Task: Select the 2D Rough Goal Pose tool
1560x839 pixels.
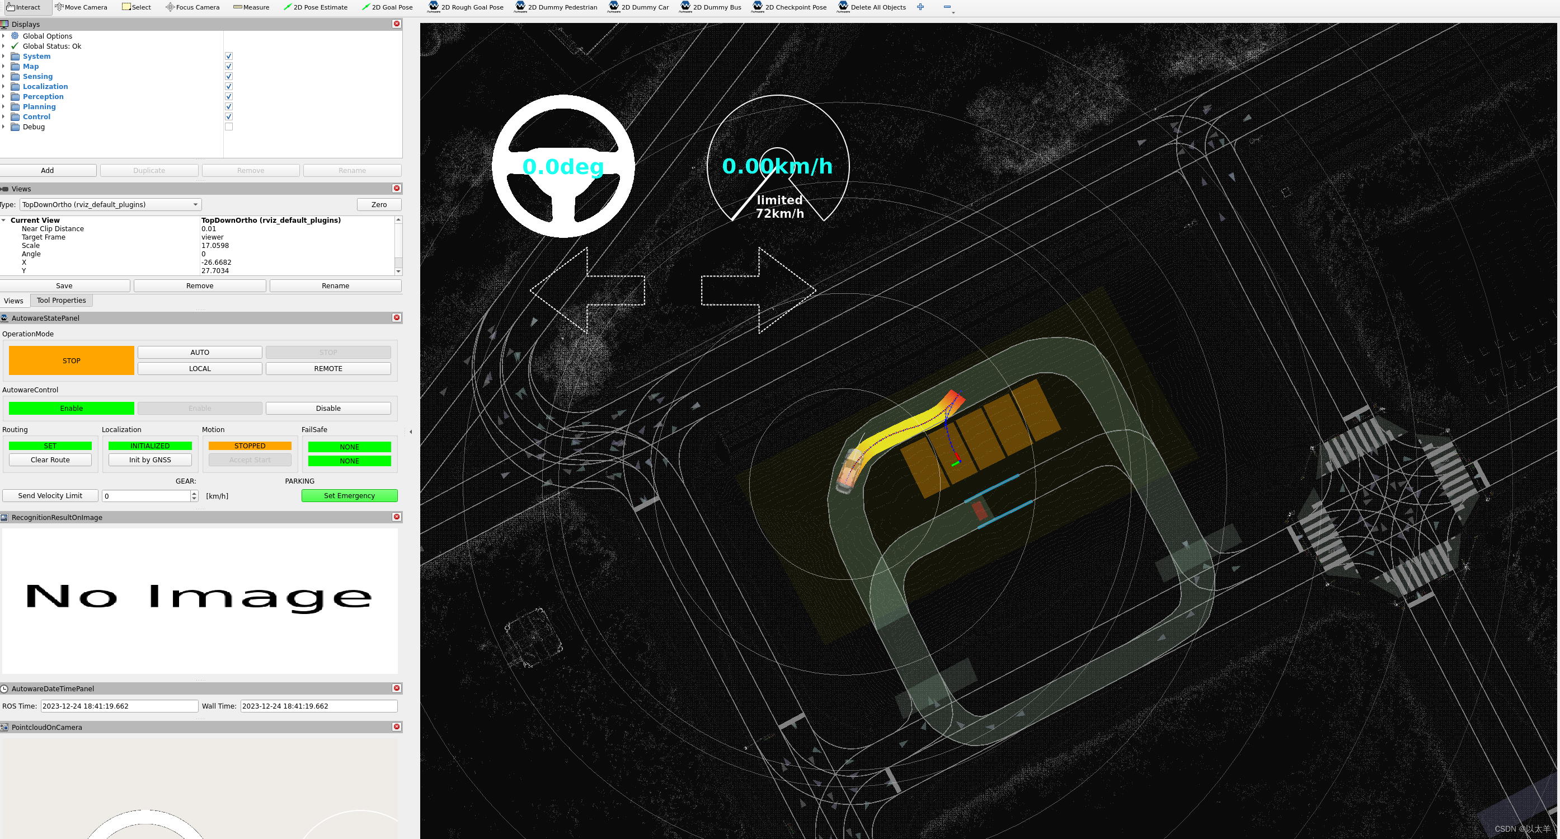Action: click(x=465, y=7)
